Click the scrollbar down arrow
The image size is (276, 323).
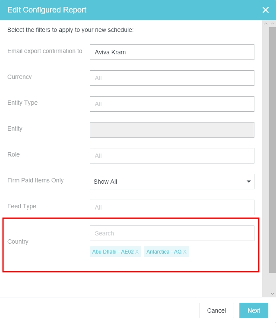point(272,293)
